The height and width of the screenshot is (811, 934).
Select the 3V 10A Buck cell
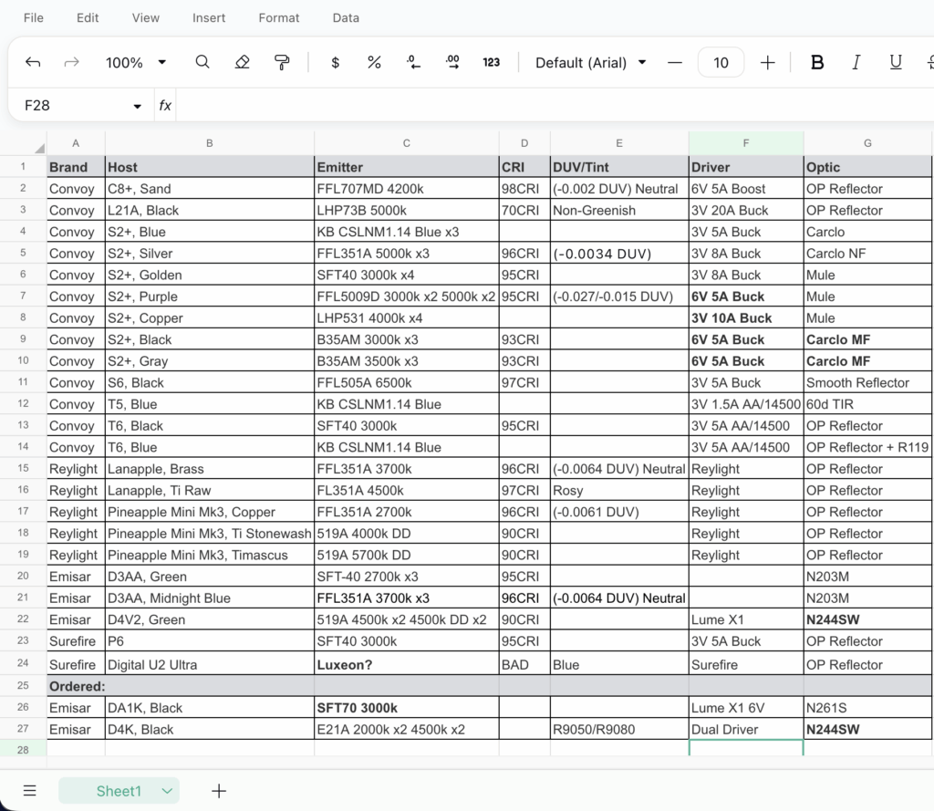pyautogui.click(x=746, y=317)
